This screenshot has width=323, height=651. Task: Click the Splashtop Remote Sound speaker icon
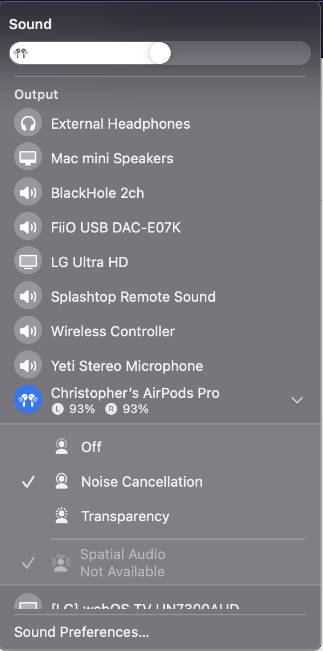[x=28, y=297]
